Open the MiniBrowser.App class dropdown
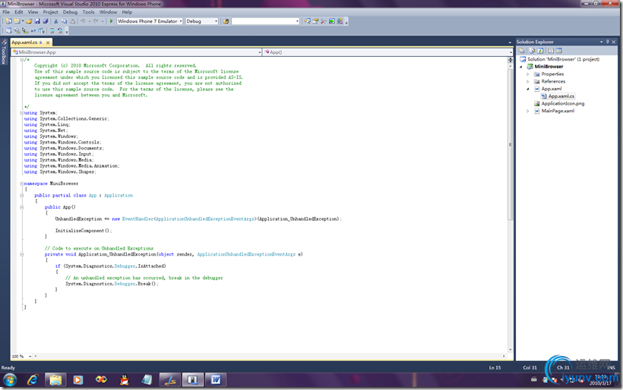 259,52
